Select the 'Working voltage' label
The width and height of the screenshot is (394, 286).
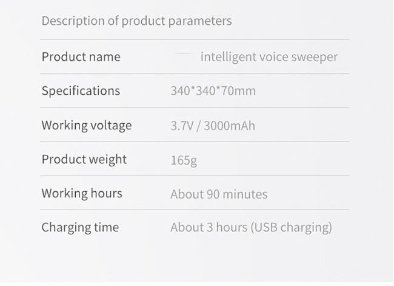pos(87,126)
